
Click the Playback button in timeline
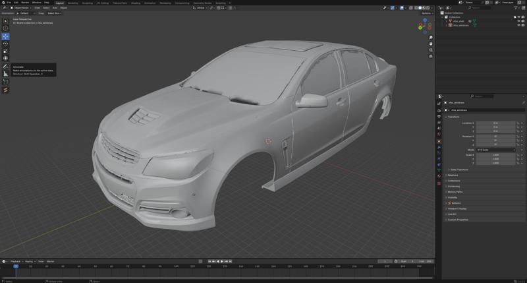(x=16, y=261)
